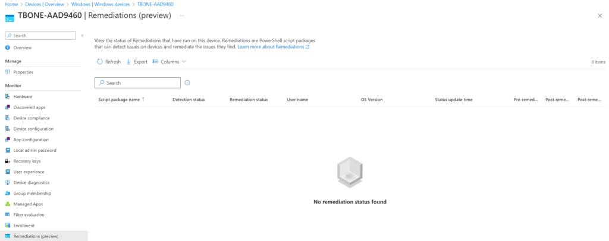Viewport: 609px width, 241px height.
Task: Click the PowerShell device icon beside title
Action: [10, 17]
